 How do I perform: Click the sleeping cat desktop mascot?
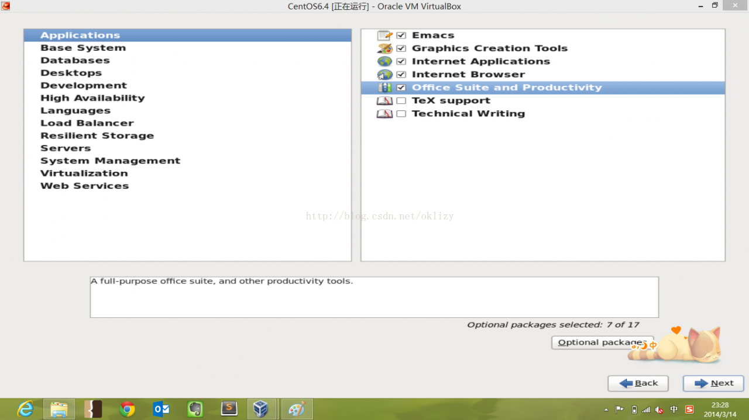pos(676,345)
